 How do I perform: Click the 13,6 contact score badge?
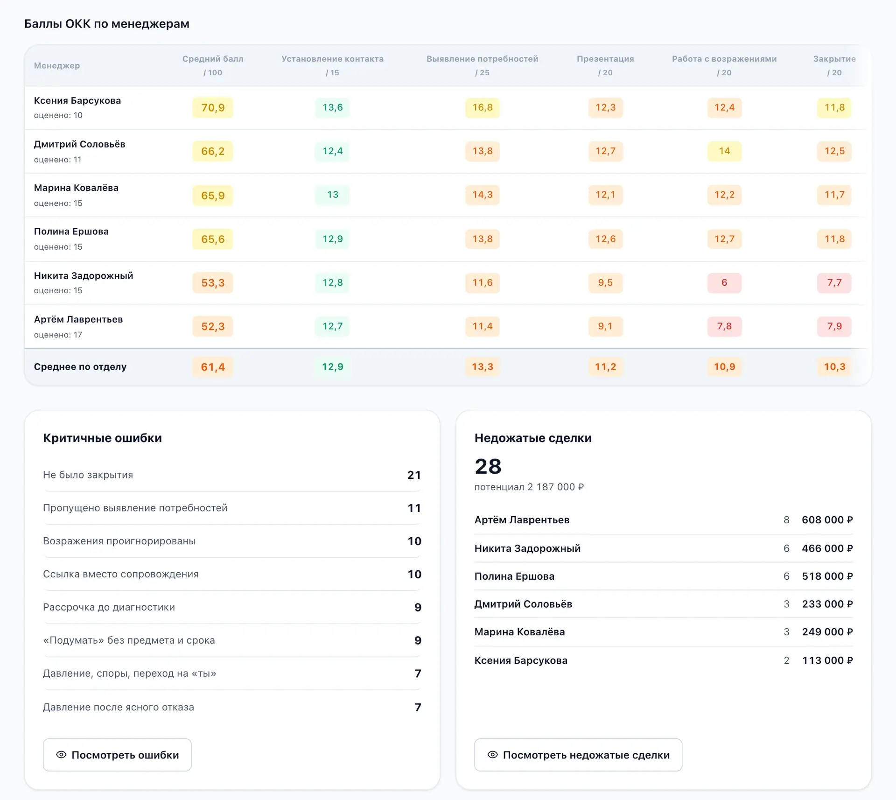[332, 107]
